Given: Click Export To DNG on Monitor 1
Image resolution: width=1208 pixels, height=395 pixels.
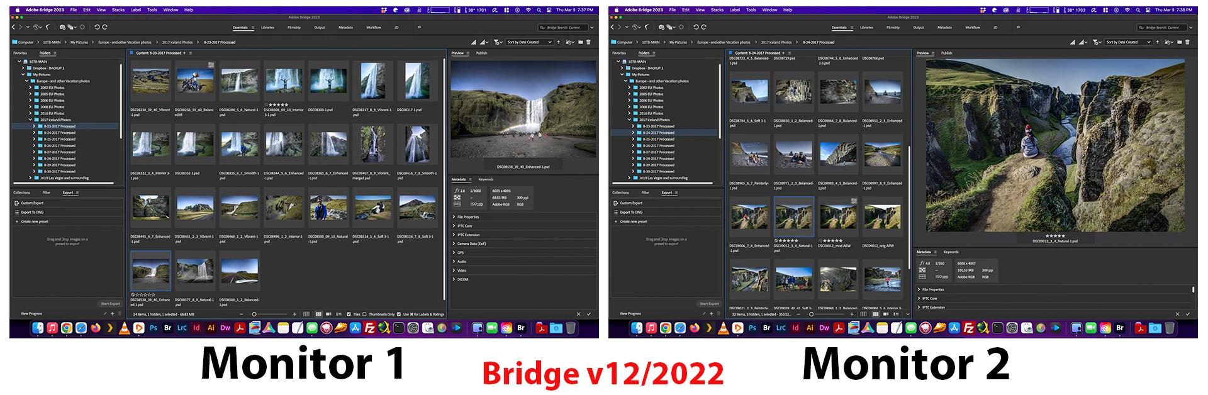Looking at the screenshot, I should coord(32,212).
